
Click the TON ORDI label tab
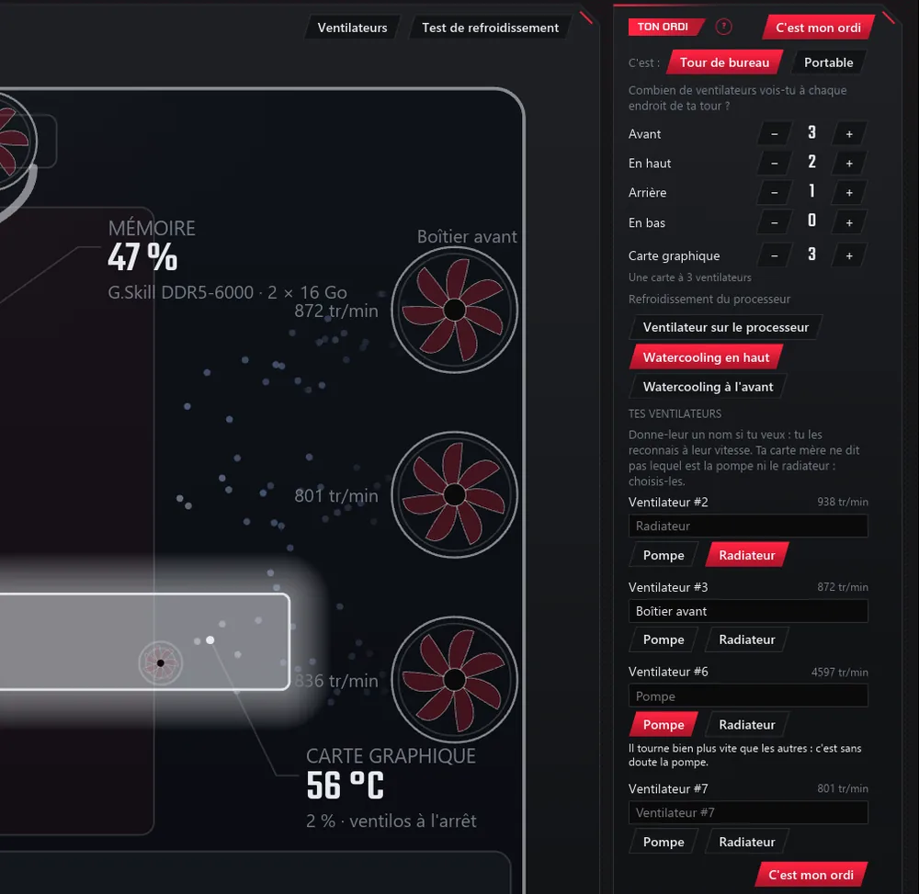pyautogui.click(x=665, y=27)
